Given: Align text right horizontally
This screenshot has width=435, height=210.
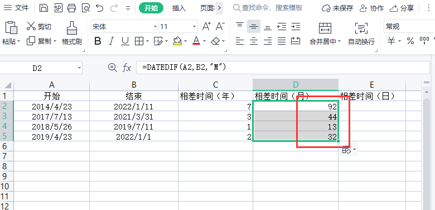Looking at the screenshot, I should click(x=268, y=41).
